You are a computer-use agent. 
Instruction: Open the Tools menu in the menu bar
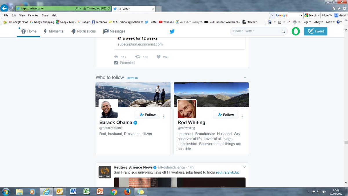(45, 15)
